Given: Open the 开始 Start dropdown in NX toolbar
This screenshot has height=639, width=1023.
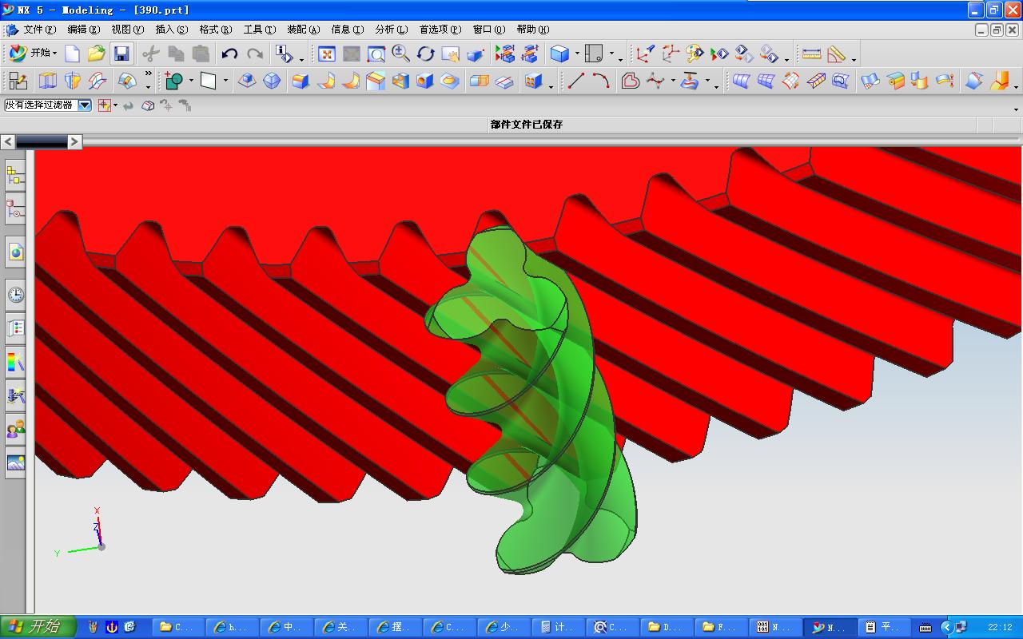Looking at the screenshot, I should pyautogui.click(x=32, y=54).
